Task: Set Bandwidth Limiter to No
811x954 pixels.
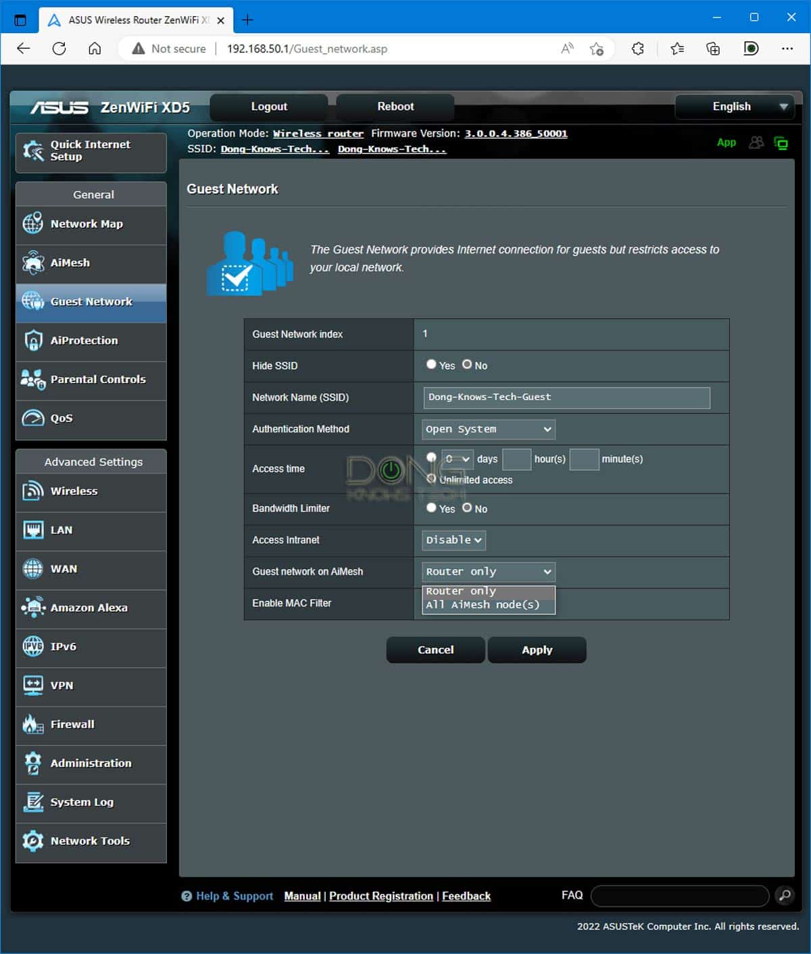Action: tap(467, 507)
